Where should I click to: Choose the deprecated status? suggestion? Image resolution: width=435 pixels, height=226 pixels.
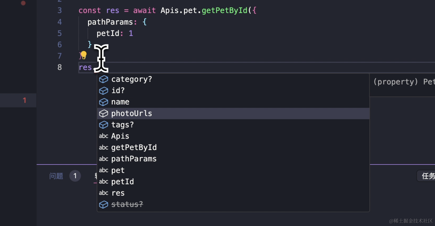(127, 204)
